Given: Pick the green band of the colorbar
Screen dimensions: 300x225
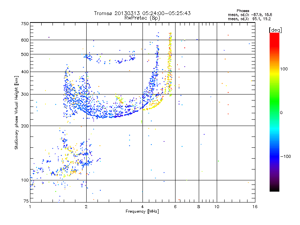Looking at the screenshot, I should pyautogui.click(x=274, y=101).
